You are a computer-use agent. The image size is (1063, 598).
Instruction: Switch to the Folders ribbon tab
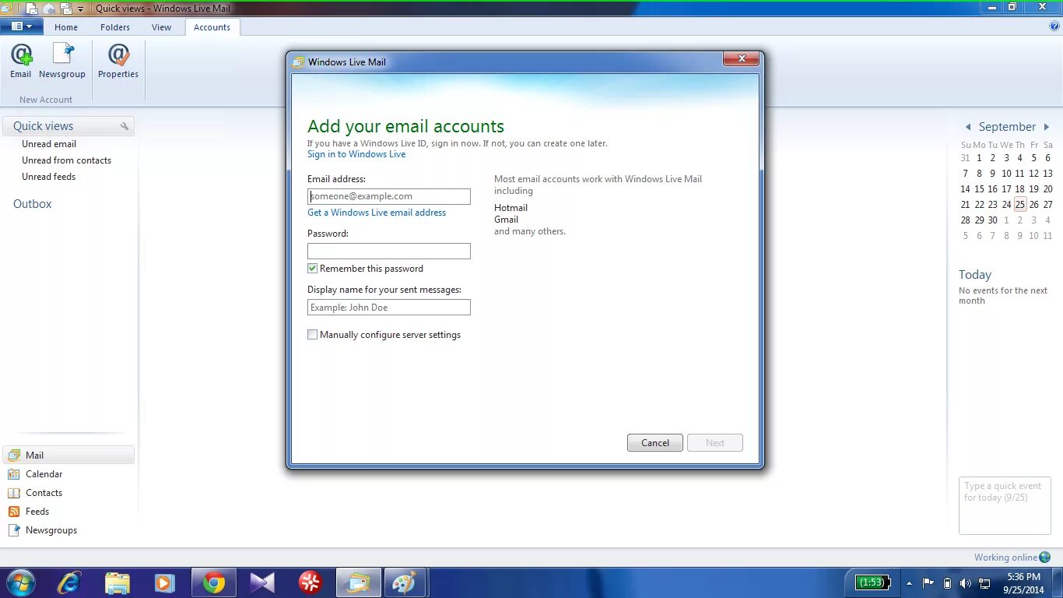pyautogui.click(x=115, y=27)
